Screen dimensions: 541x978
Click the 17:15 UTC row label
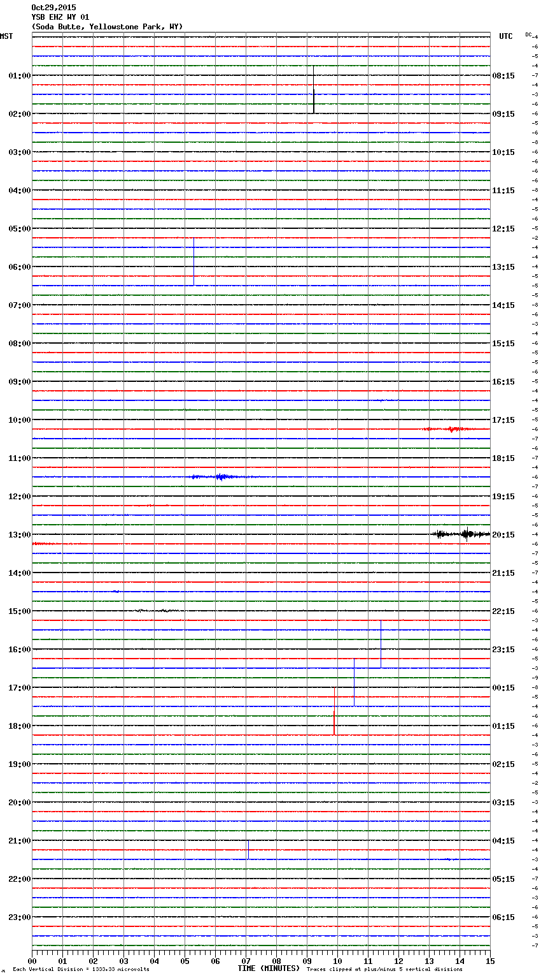(x=503, y=420)
